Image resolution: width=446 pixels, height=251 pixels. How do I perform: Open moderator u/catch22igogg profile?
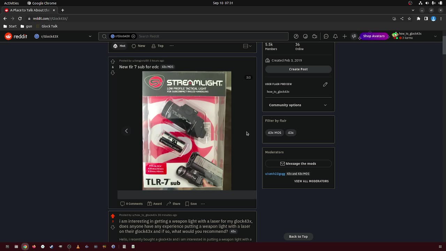275,174
